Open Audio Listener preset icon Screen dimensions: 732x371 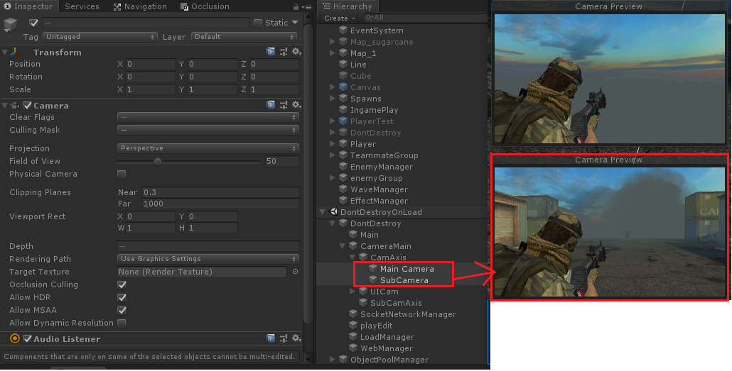click(283, 338)
